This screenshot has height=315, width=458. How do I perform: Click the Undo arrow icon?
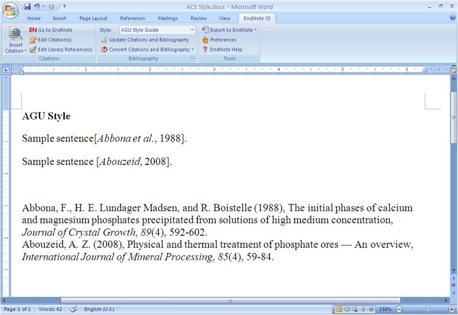click(x=37, y=6)
